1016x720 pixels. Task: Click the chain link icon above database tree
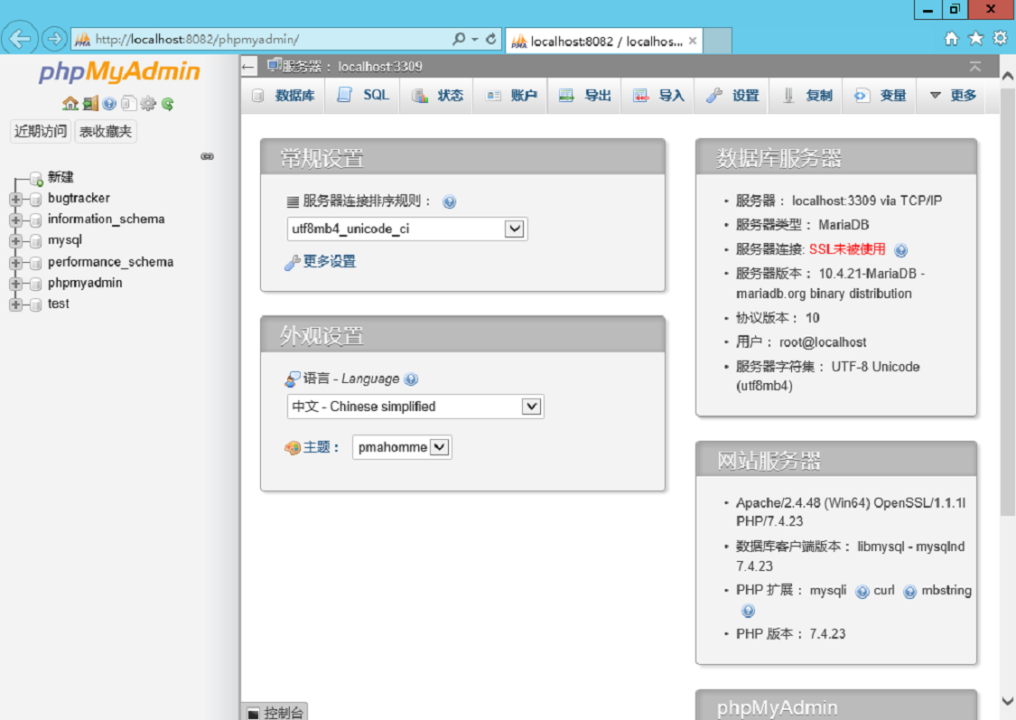[208, 156]
